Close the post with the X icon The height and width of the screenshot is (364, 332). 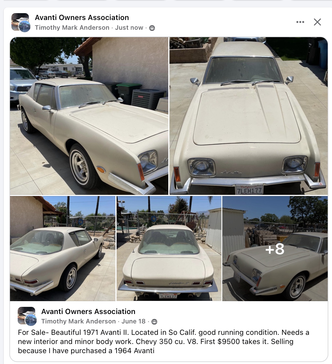click(x=317, y=22)
